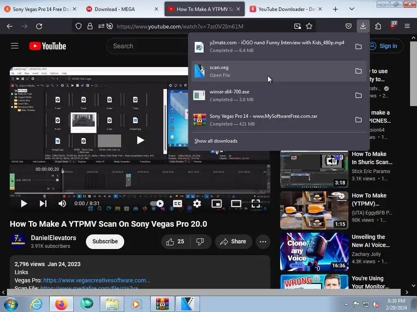Launch Internet Explorer from the taskbar
Viewport: 417px width, 312px height.
pos(36,304)
